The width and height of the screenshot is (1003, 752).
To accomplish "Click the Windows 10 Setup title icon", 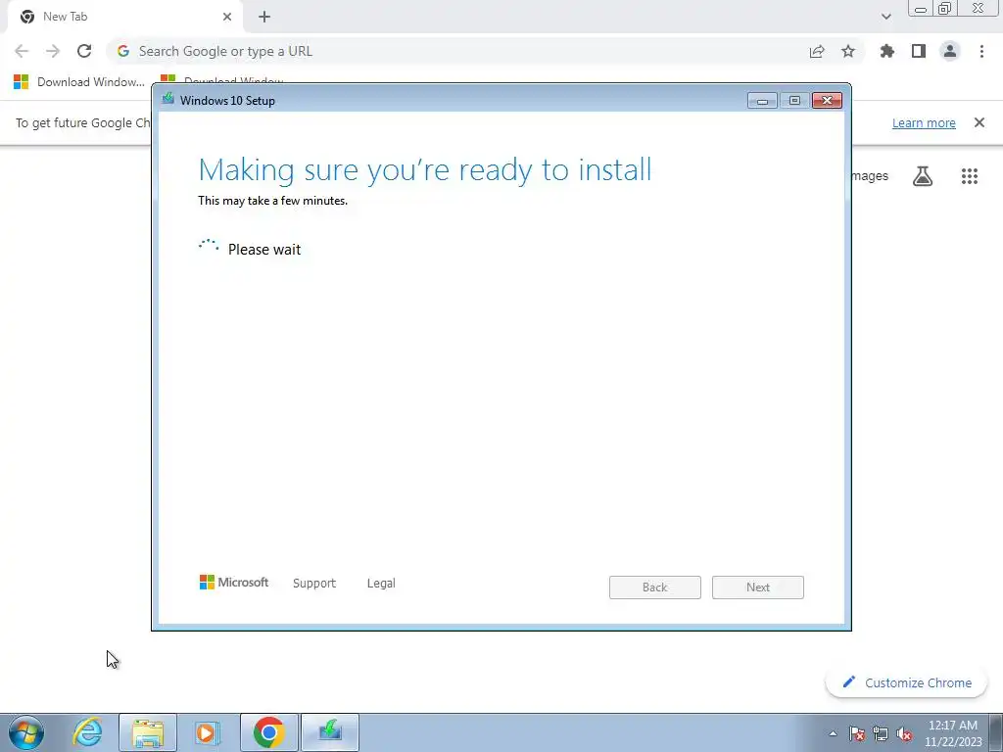I will pos(168,99).
